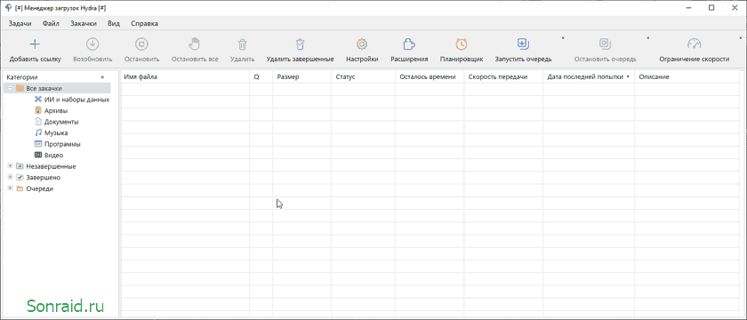Click the ИИ и наборы данных icon
Viewport: 747px width, 320px height.
(x=38, y=100)
